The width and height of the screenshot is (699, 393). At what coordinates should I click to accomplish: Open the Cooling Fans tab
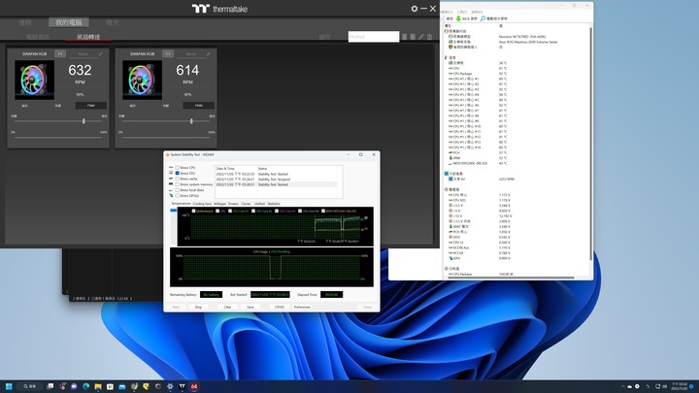[x=202, y=204]
